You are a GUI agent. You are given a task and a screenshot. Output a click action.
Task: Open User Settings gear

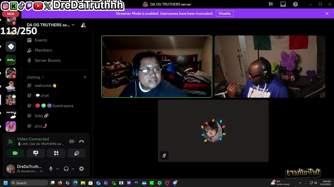coord(81,169)
